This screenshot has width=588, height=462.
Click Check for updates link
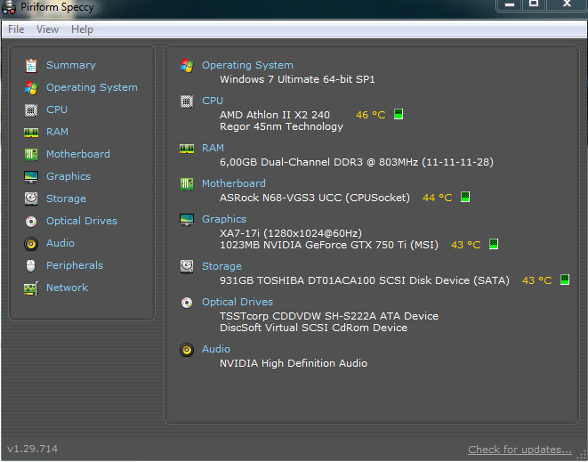[520, 450]
